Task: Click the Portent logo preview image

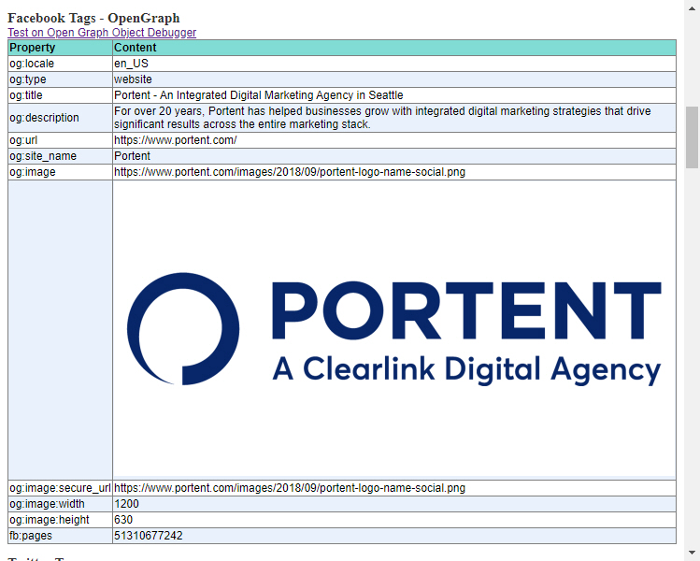Action: [394, 330]
